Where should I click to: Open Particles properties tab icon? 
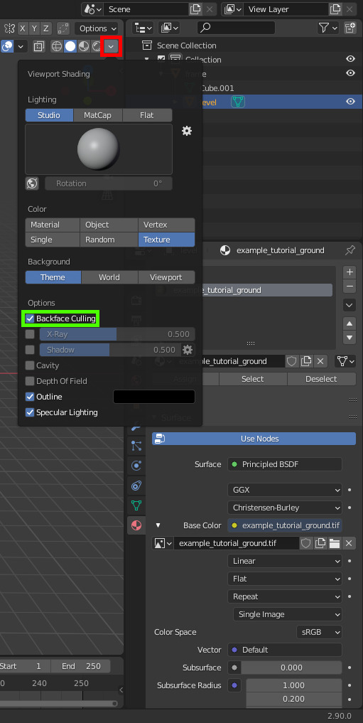point(136,446)
